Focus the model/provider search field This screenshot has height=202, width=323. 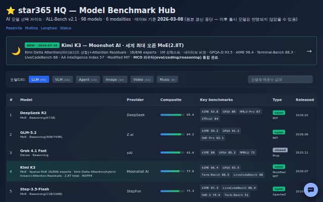pyautogui.click(x=280, y=79)
